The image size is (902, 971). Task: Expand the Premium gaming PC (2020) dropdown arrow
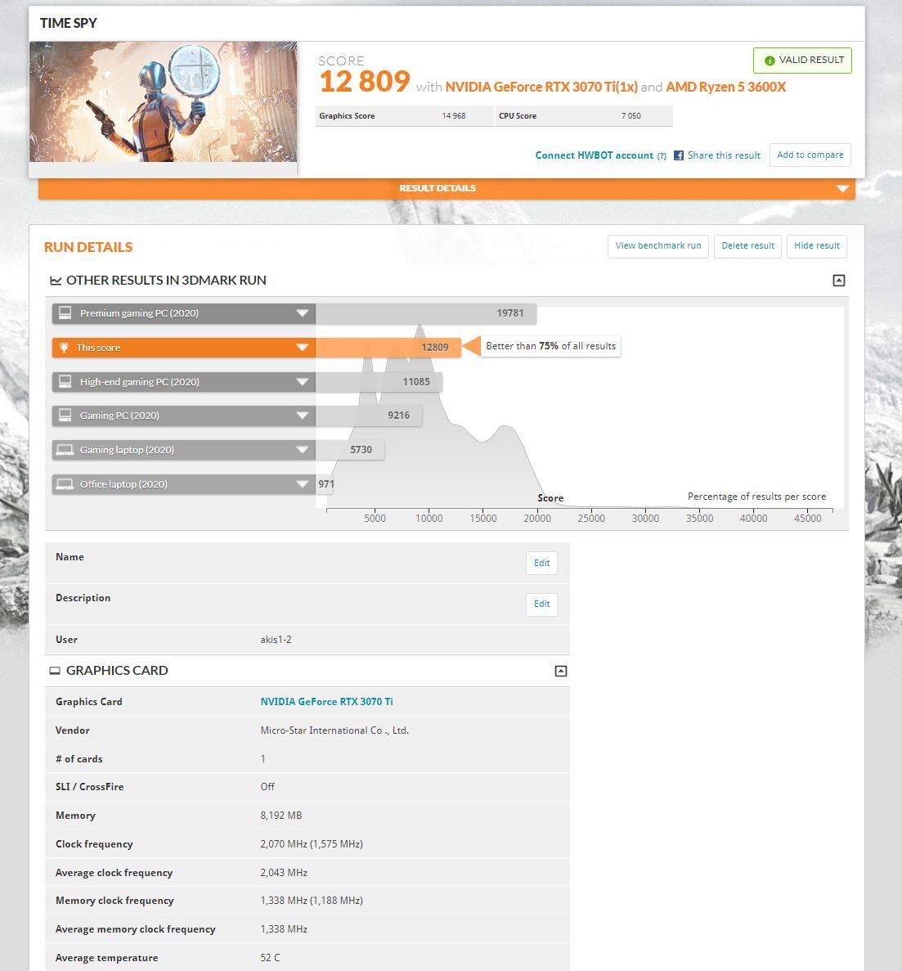[x=302, y=312]
